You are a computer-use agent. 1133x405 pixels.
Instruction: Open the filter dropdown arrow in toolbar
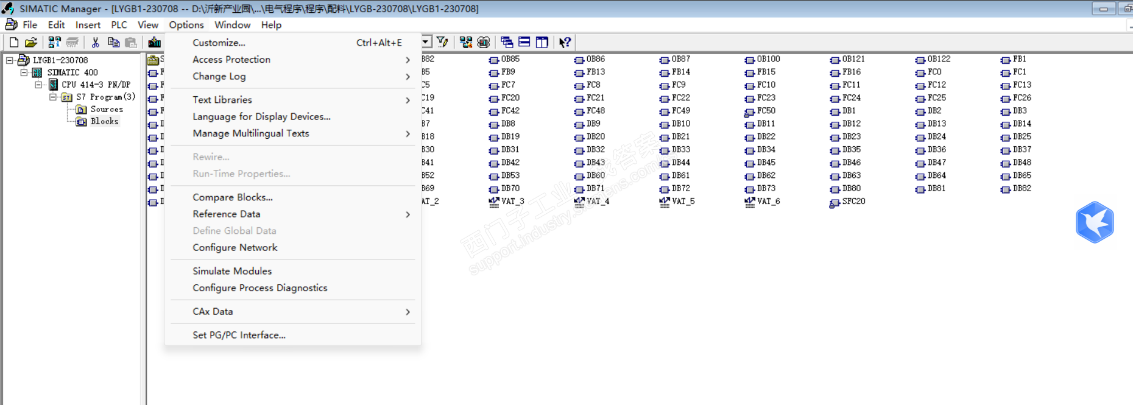pyautogui.click(x=426, y=42)
